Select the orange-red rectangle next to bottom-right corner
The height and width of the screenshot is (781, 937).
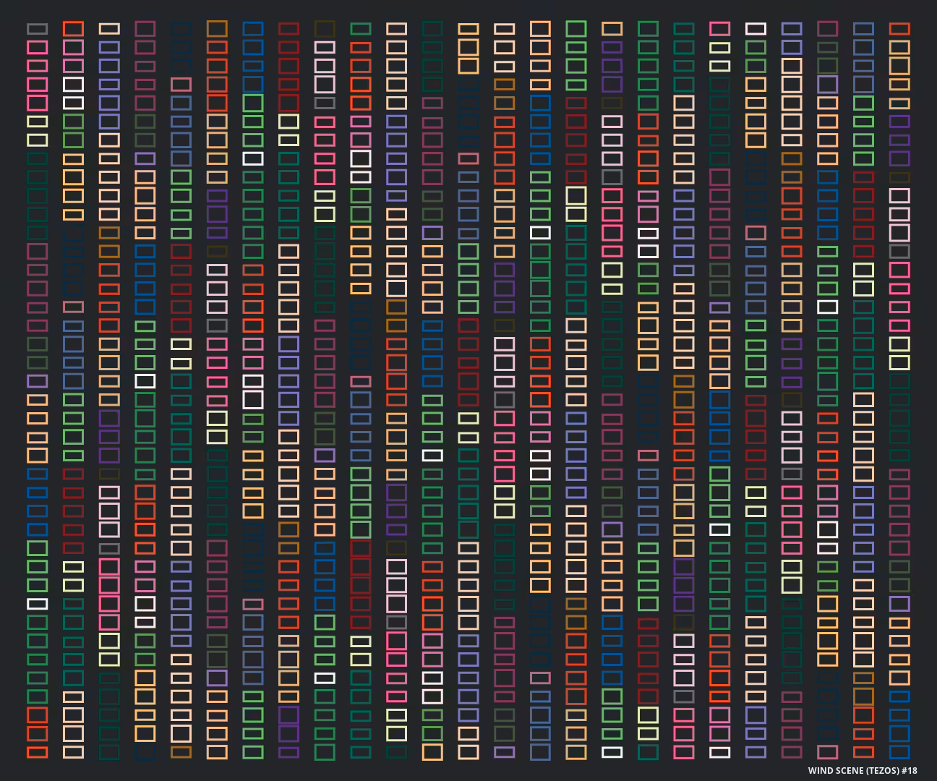coord(863,752)
